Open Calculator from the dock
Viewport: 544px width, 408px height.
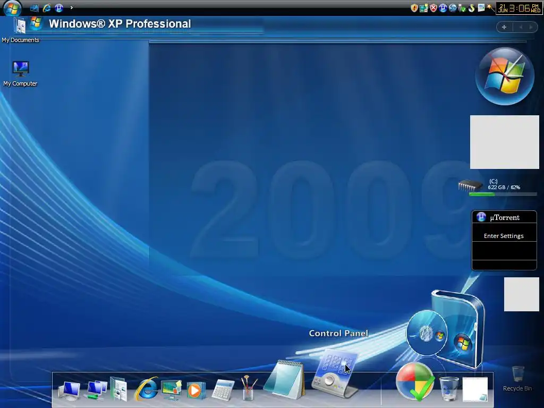[x=223, y=390]
